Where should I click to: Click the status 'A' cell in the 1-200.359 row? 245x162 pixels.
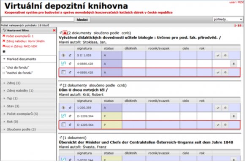(112, 108)
